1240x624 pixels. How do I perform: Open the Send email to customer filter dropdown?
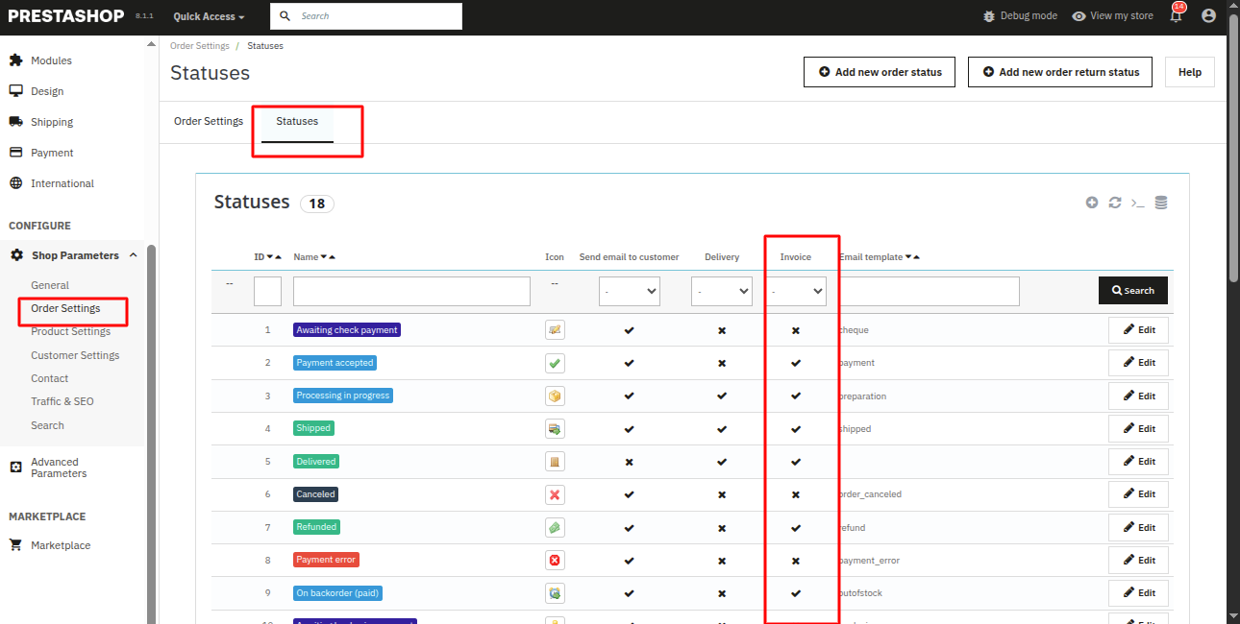pos(630,291)
